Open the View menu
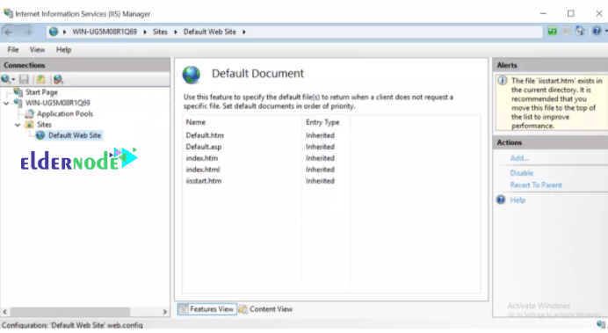Screen dimensions: 608x333 [x=37, y=49]
